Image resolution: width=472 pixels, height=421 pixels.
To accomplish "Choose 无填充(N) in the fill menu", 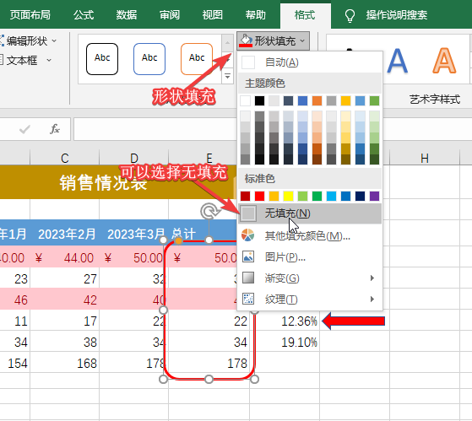I will [x=310, y=213].
